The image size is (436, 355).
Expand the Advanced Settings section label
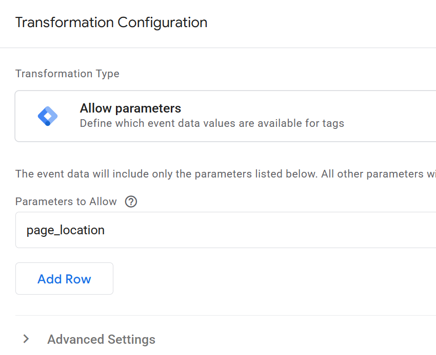(101, 339)
